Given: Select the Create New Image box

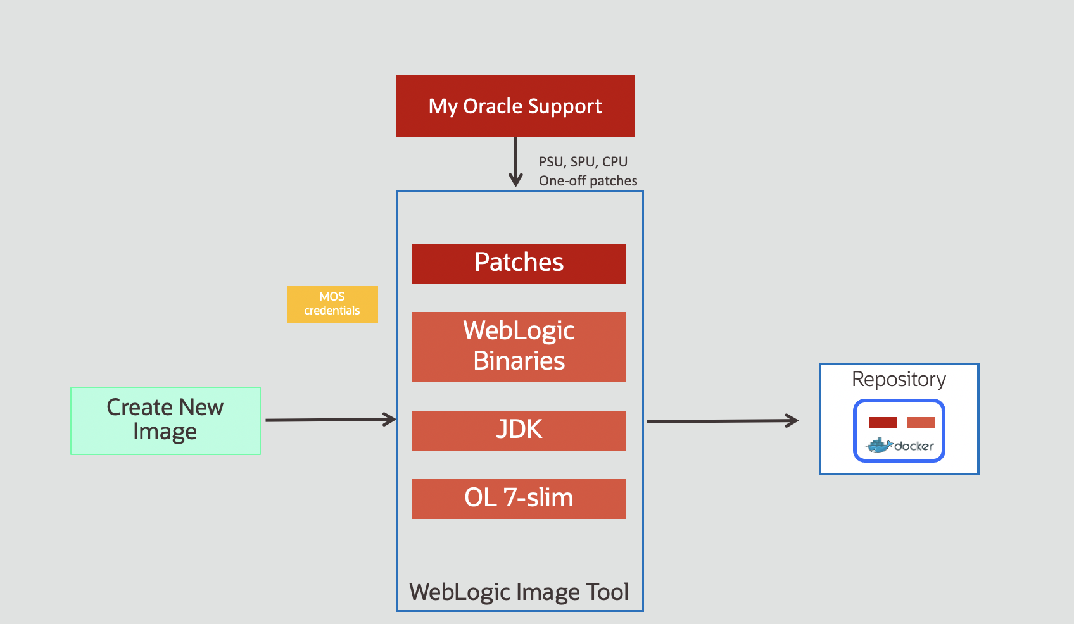Looking at the screenshot, I should (x=165, y=421).
